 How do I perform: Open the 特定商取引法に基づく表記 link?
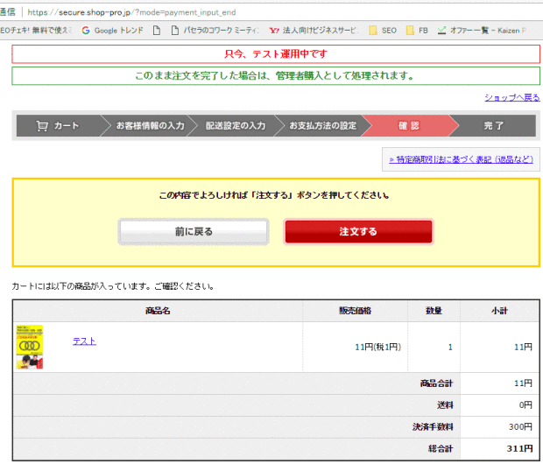460,159
